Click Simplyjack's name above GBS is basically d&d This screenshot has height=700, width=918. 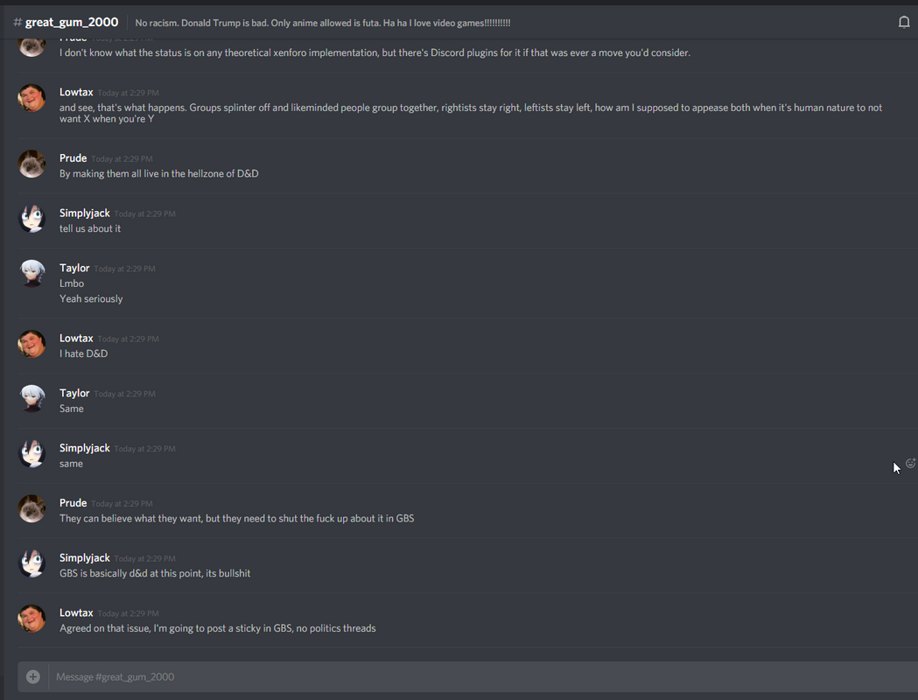(84, 558)
